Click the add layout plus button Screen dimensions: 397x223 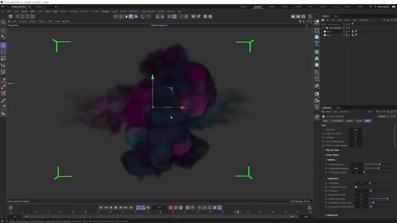[x=371, y=7]
